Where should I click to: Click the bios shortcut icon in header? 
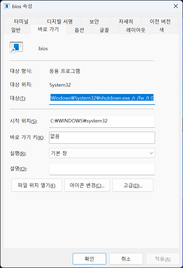coord(16,47)
